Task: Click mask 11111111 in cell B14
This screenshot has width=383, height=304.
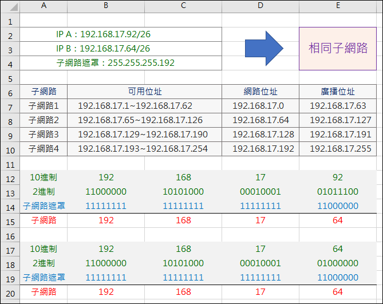Action: tap(106, 206)
